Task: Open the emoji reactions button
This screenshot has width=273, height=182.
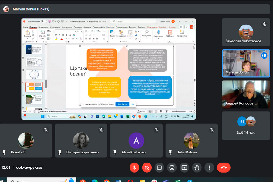Action: click(x=172, y=167)
